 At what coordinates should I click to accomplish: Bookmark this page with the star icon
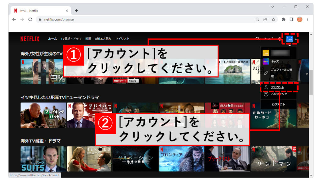(273, 19)
